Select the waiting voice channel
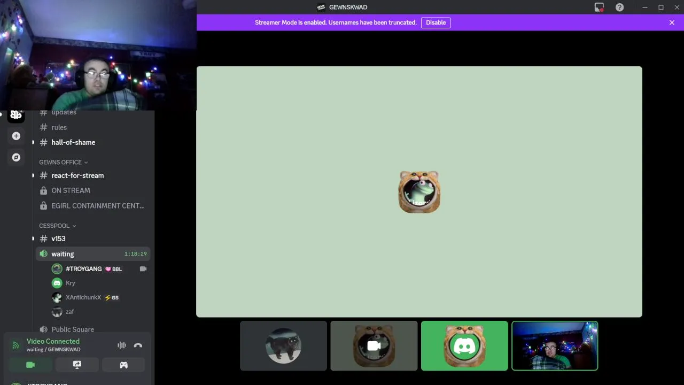Image resolution: width=684 pixels, height=385 pixels. tap(93, 254)
